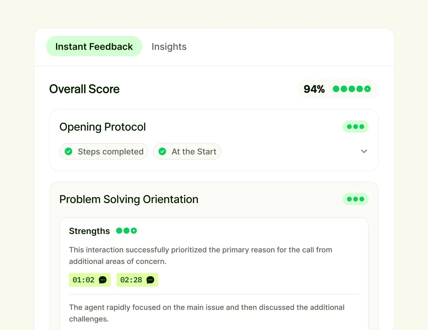428x330 pixels.
Task: Jump to the 02:28 timestamp marker
Action: (138, 280)
